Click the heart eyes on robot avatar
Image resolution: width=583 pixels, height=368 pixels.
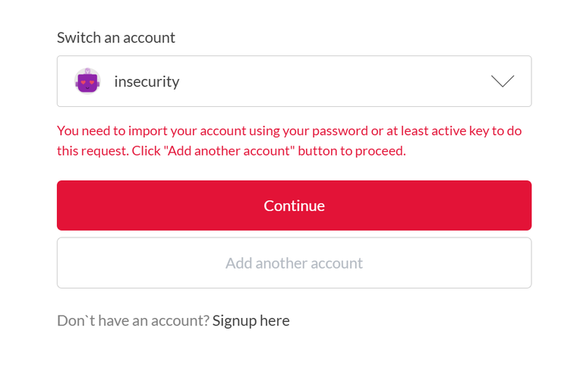[87, 82]
